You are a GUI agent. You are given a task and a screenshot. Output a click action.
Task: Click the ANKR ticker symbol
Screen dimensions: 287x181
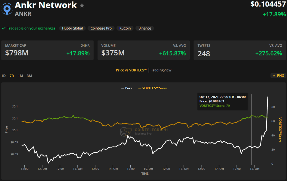point(23,14)
